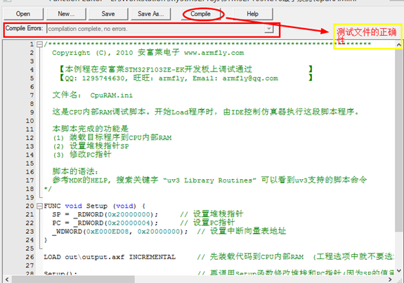The image size is (404, 283).
Task: Click the vertical scrollbar thumb
Action: point(398,140)
